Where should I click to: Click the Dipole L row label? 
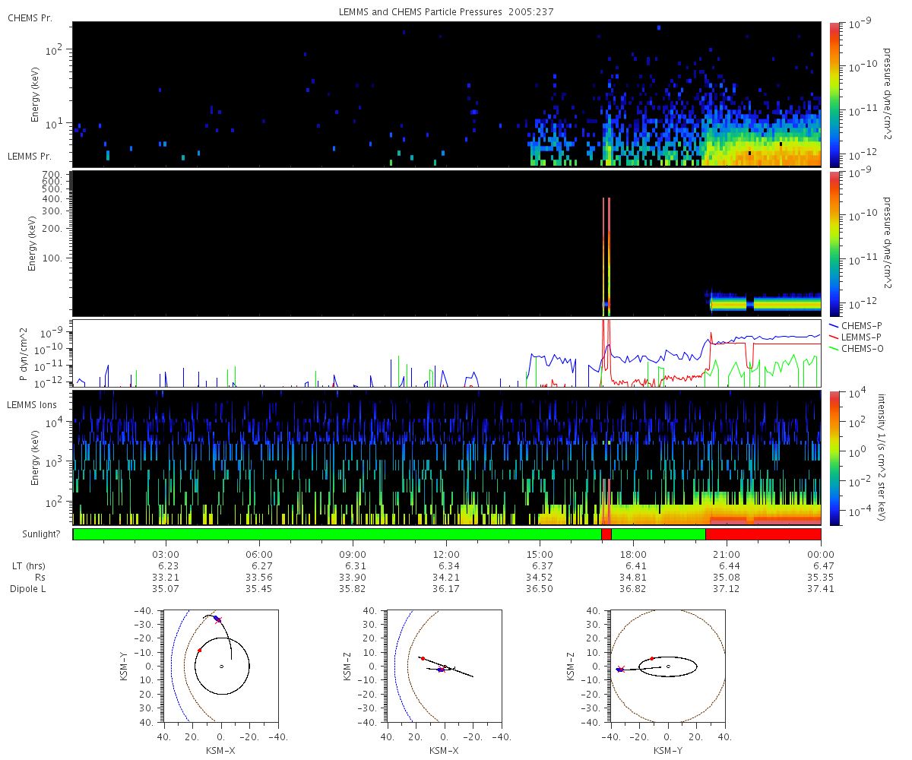tap(29, 589)
